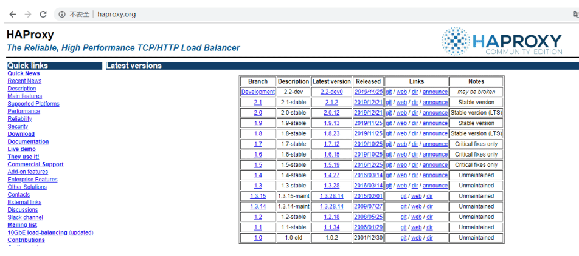Screen dimensions: 579x256
Task: Click the translate icon in address bar
Action: (x=576, y=15)
